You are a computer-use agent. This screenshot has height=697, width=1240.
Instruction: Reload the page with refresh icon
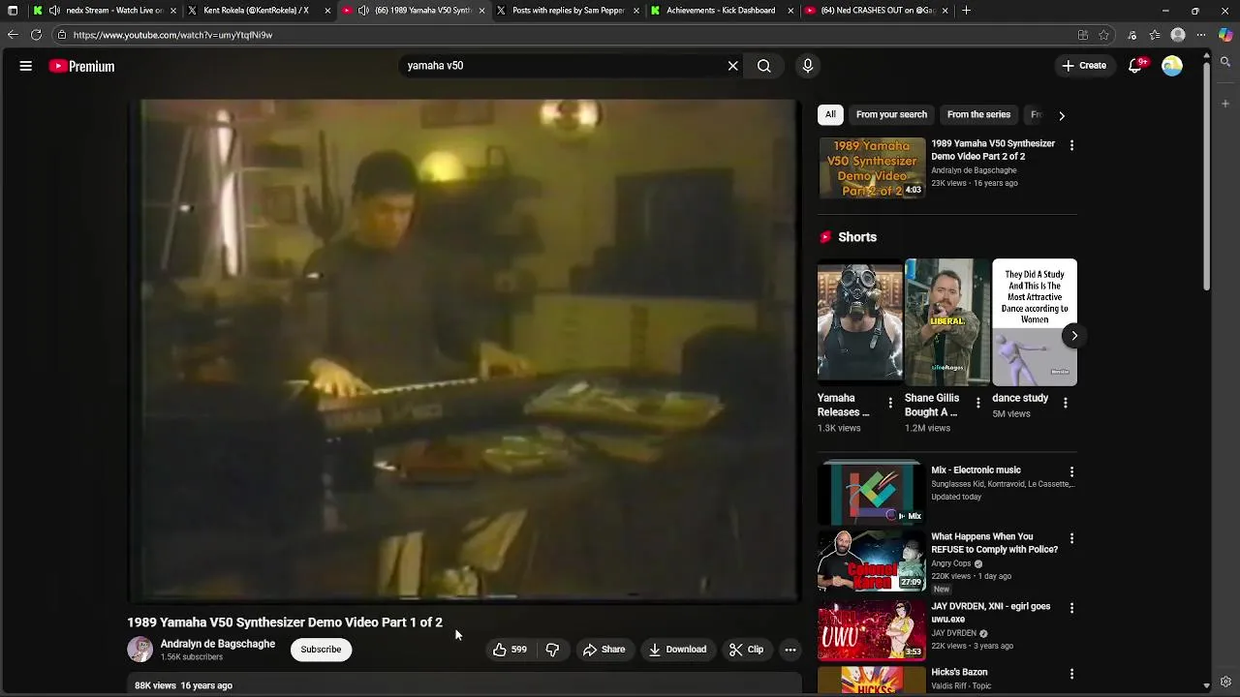36,35
